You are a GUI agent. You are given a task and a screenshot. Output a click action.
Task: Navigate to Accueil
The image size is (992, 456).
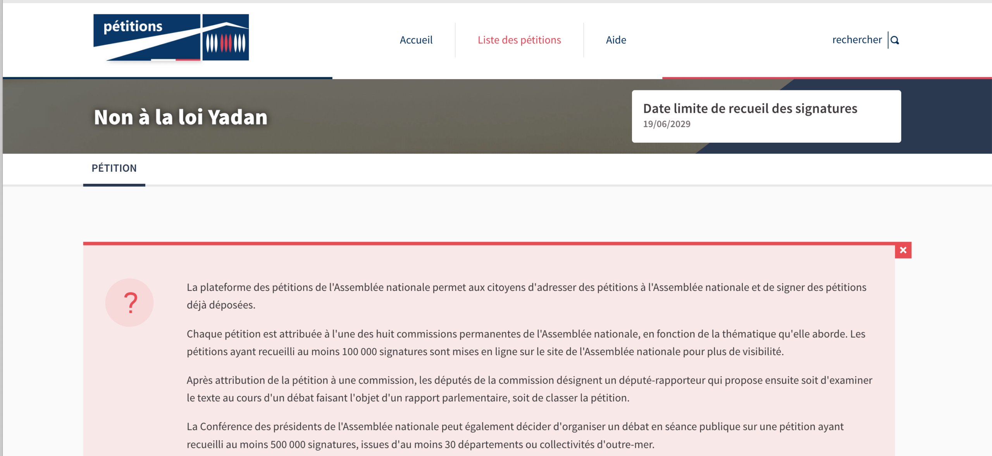[416, 40]
